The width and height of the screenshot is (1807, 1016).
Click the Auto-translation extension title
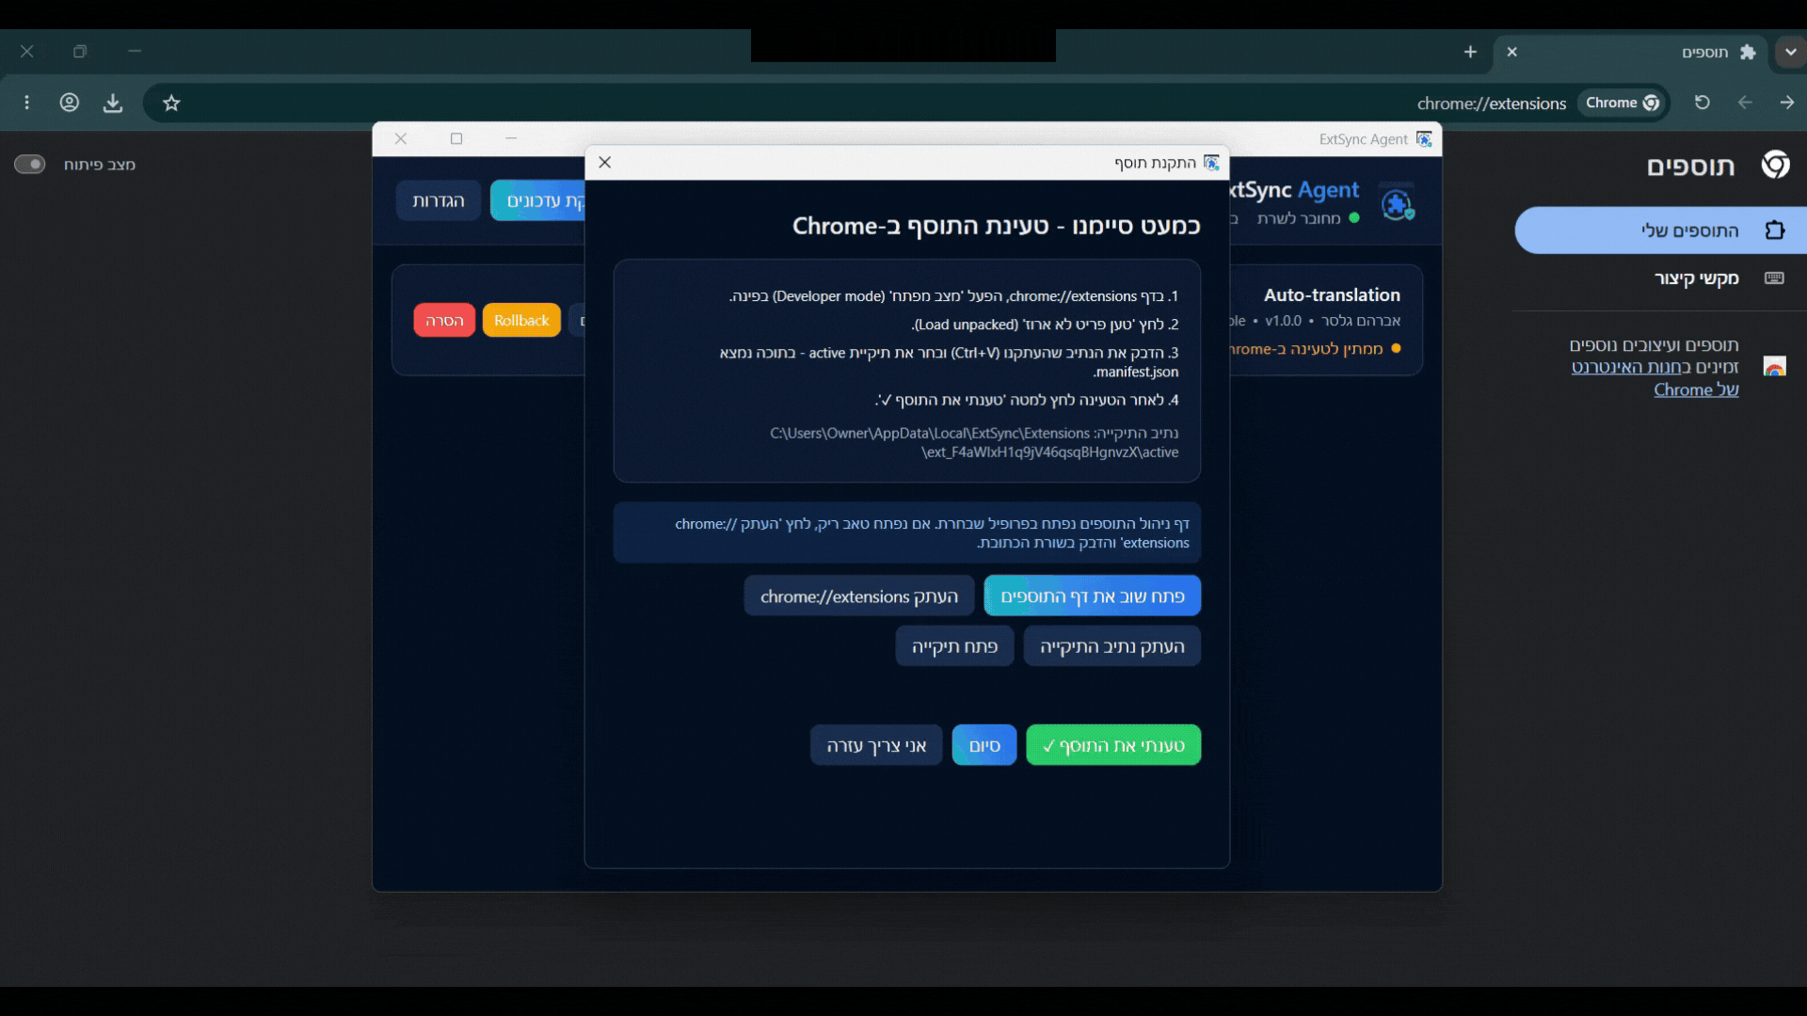tap(1331, 294)
